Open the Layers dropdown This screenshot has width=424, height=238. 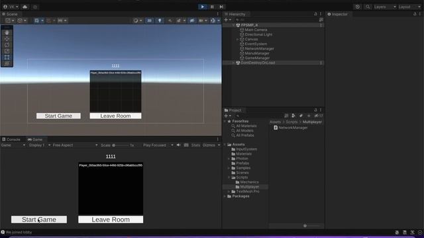coord(385,7)
